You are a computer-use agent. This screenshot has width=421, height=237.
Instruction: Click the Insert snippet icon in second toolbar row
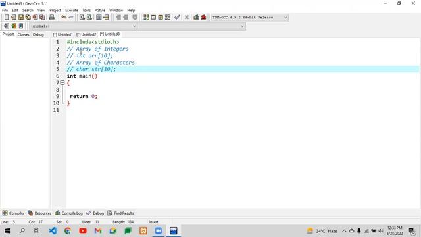pos(7,26)
